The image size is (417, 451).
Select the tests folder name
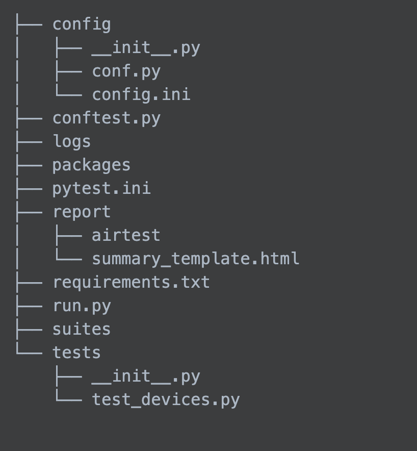click(x=76, y=353)
